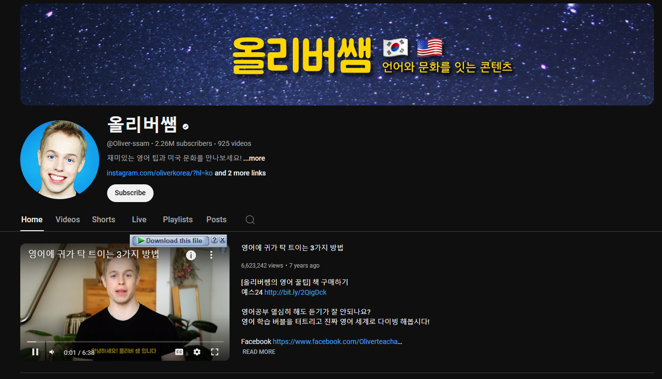Go to the Playlists tab

178,220
